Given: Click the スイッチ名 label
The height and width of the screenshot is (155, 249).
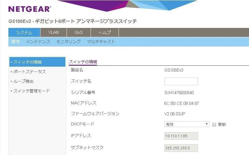Looking at the screenshot, I should point(81,81).
